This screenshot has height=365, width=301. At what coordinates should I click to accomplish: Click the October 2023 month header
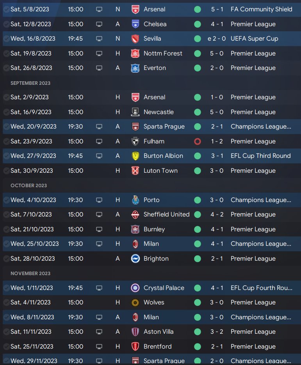[28, 186]
